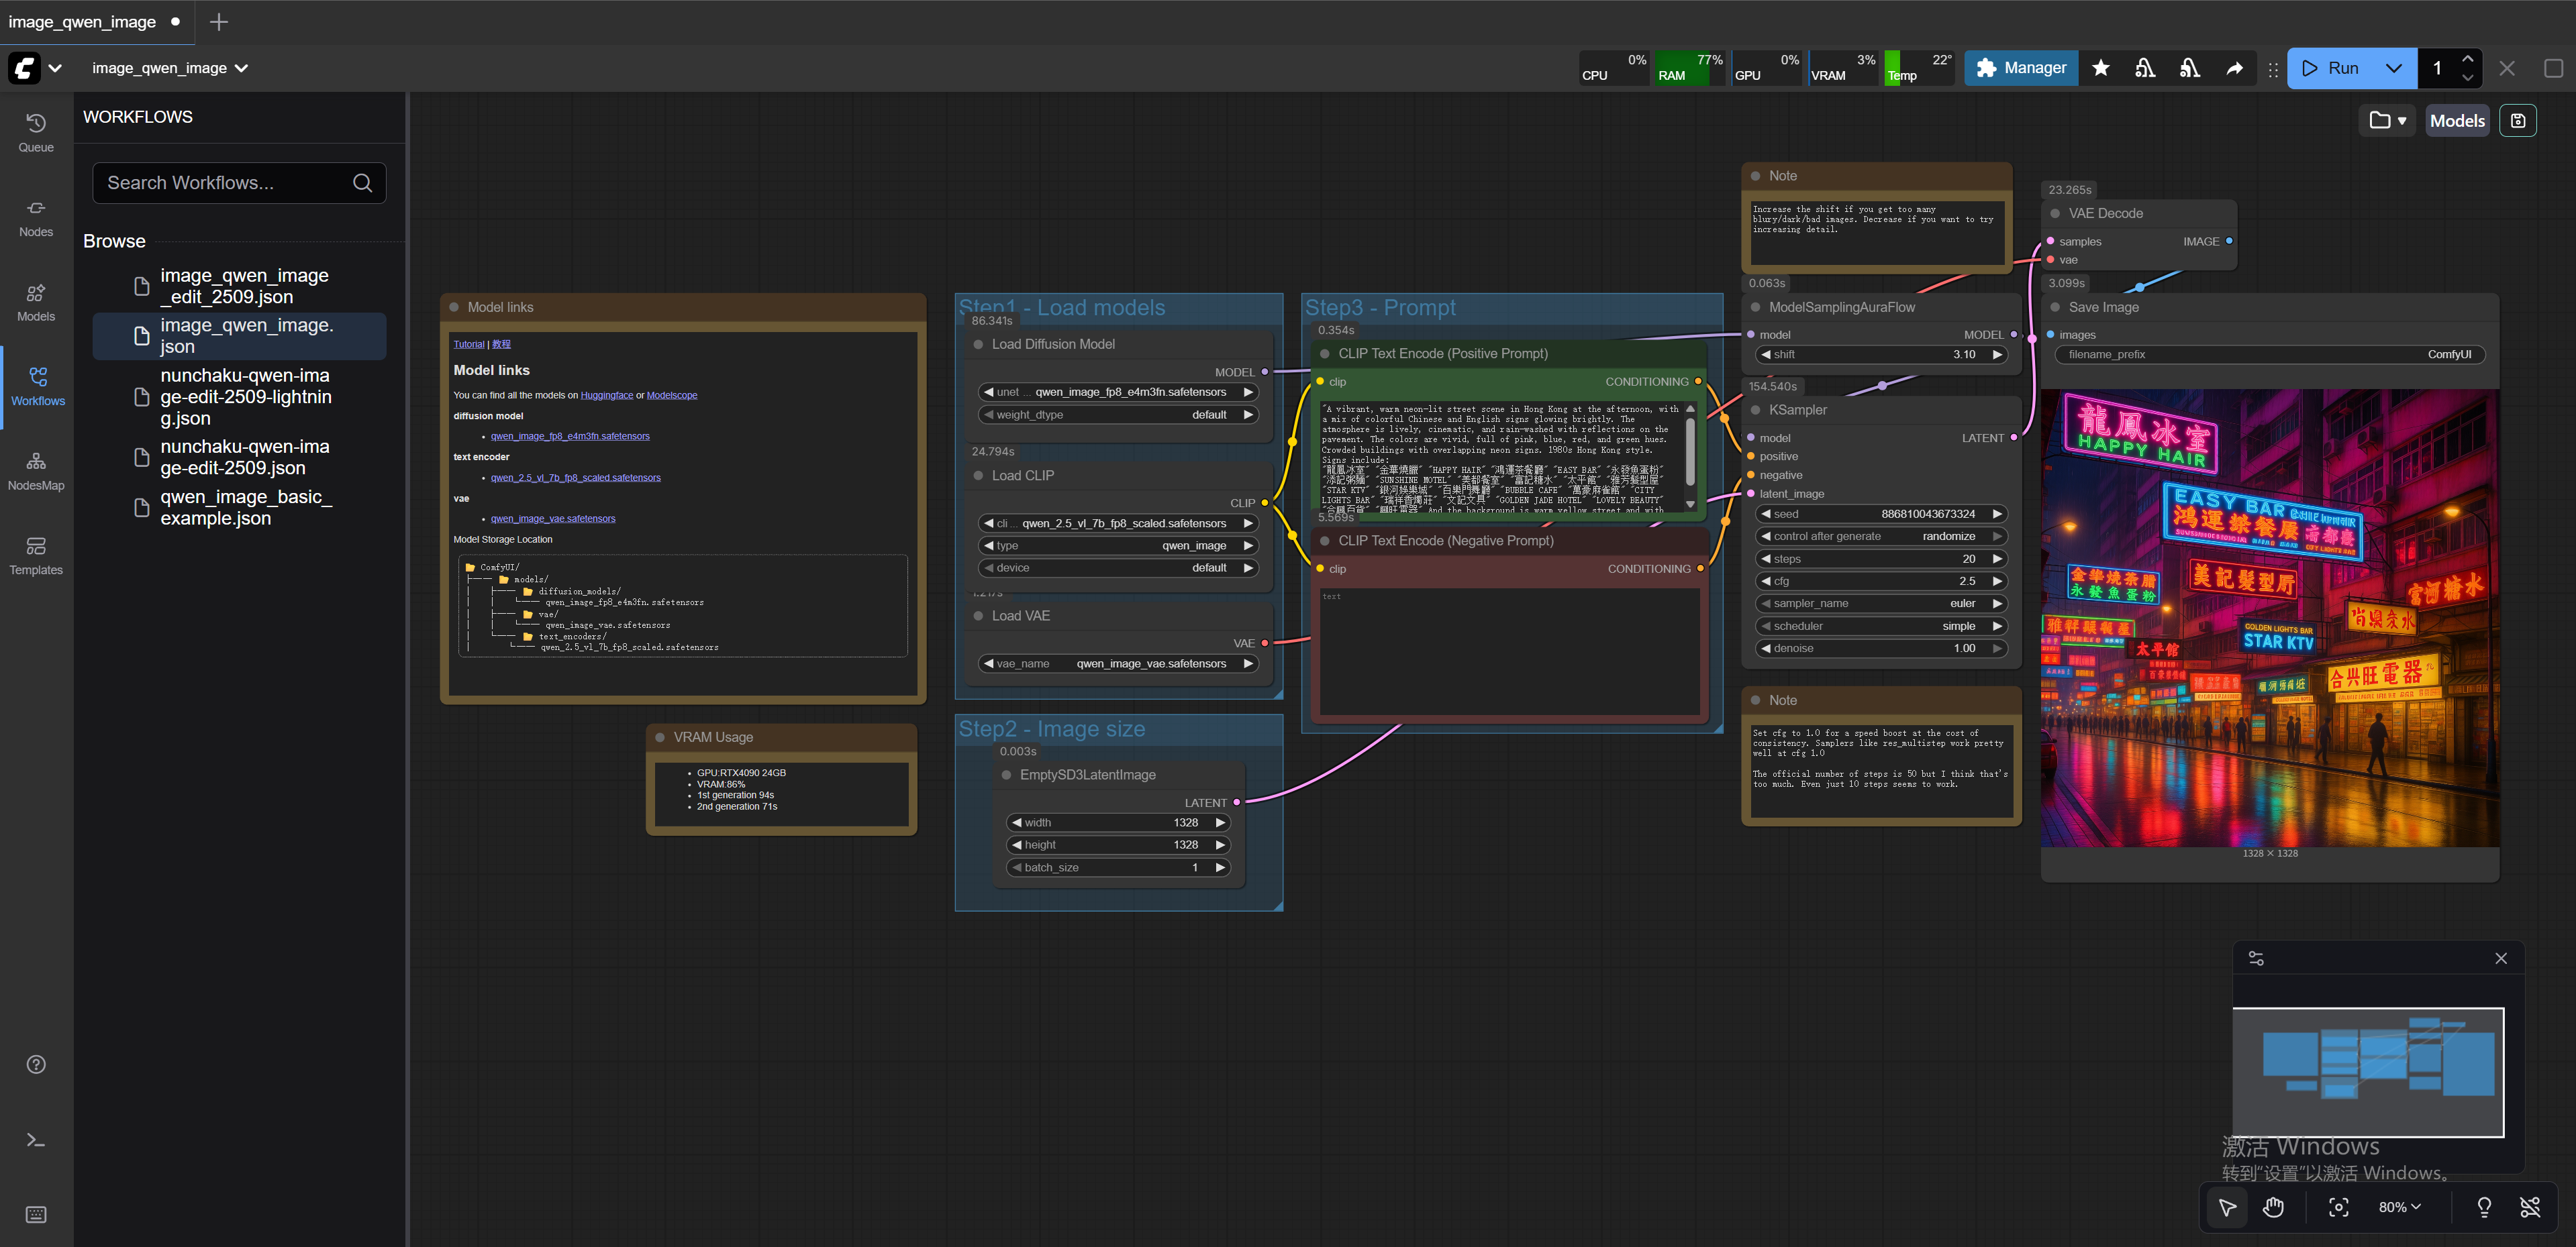Switch to the image_qwen_image tab
The width and height of the screenshot is (2576, 1247).
[x=83, y=22]
